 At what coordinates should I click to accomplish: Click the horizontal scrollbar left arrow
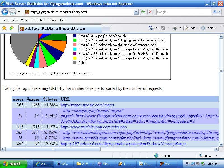tap(3, 149)
